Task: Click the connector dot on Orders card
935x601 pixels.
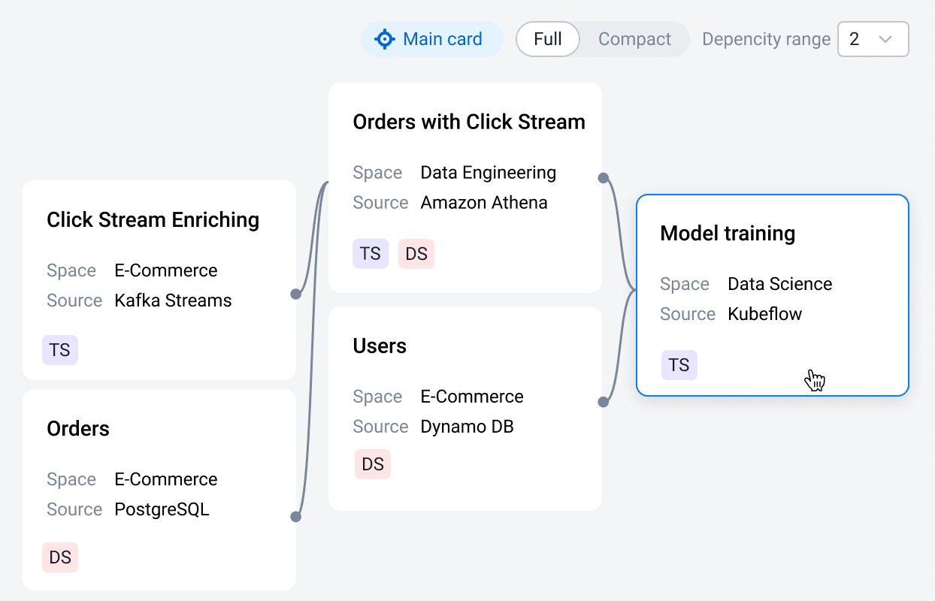Action: pyautogui.click(x=296, y=517)
